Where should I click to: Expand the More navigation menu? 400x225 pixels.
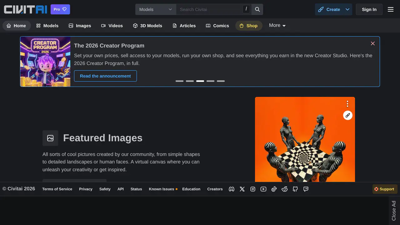pyautogui.click(x=277, y=25)
